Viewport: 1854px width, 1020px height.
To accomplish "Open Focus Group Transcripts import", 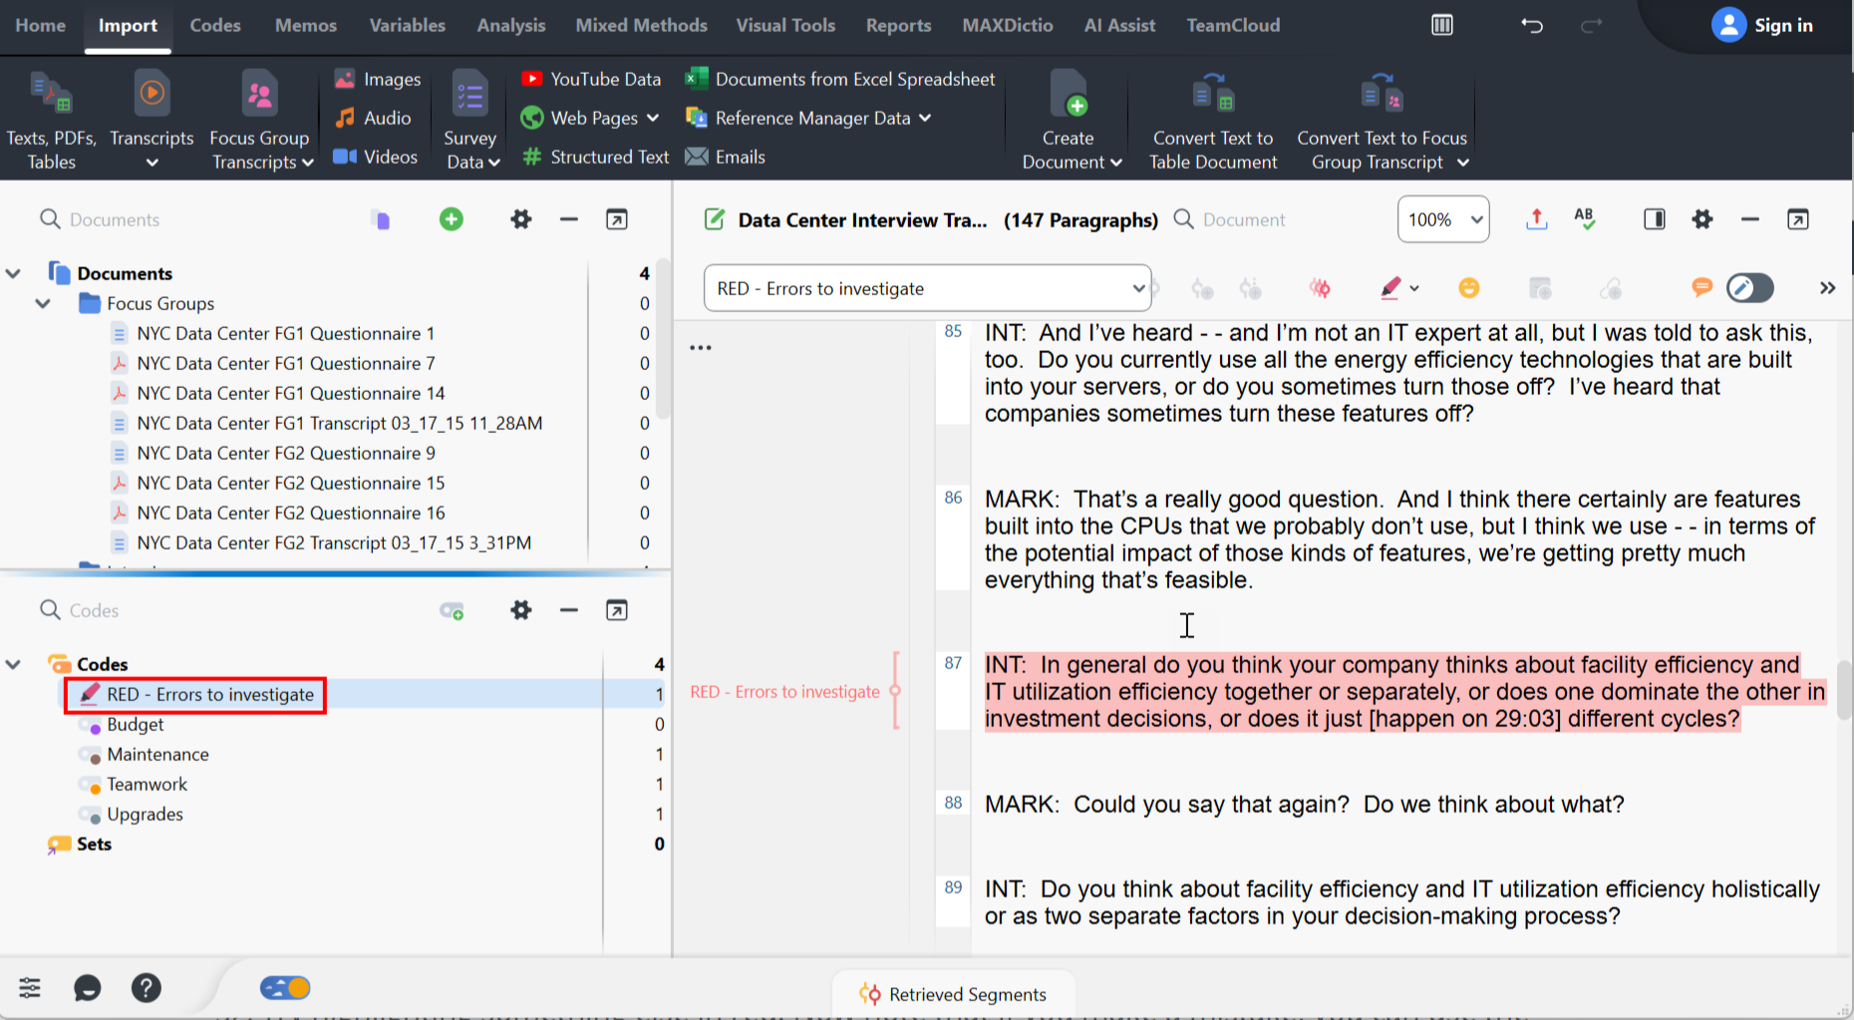I will 261,120.
